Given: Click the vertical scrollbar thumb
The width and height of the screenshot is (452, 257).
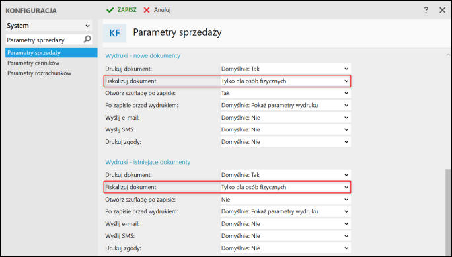Looking at the screenshot, I should pyautogui.click(x=448, y=212).
